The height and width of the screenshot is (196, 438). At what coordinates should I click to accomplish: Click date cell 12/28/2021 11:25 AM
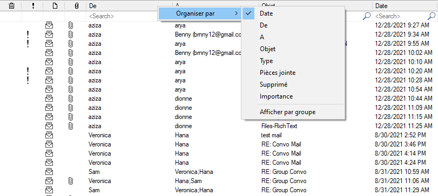[403, 126]
